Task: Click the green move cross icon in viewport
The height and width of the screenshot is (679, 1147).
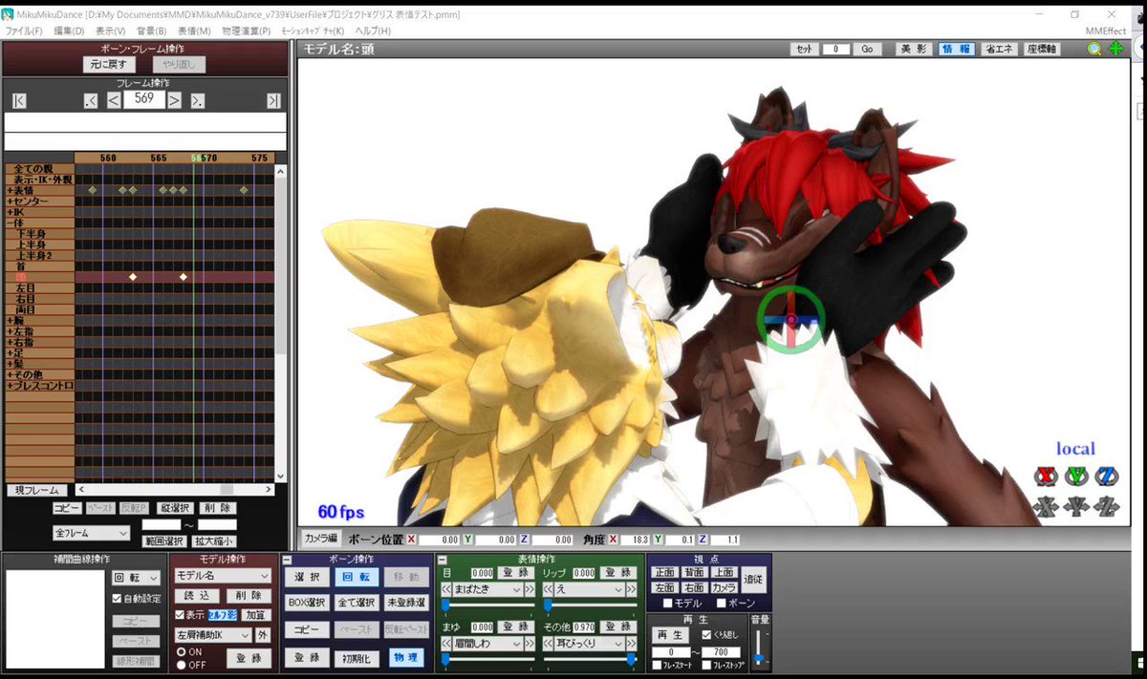Action: (x=1115, y=49)
